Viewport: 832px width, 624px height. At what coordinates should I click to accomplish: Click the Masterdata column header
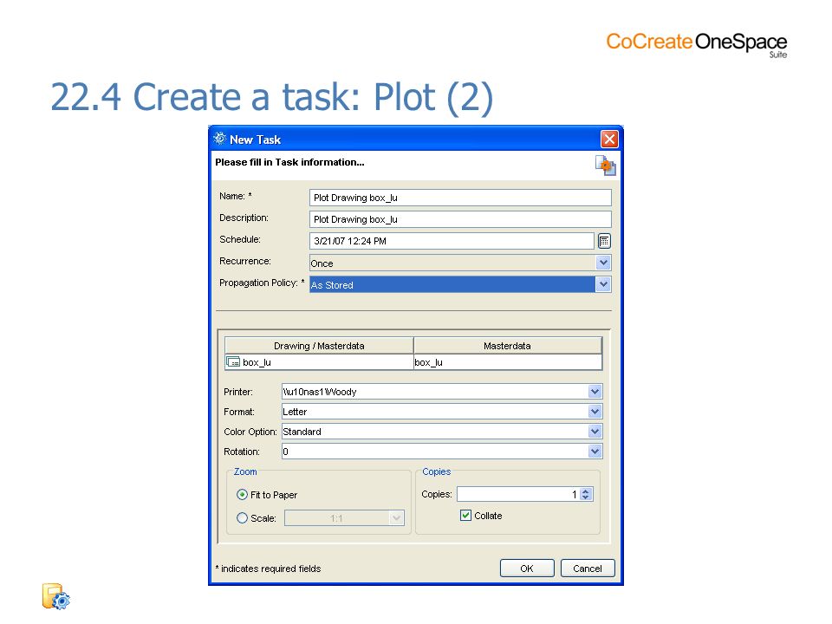507,346
